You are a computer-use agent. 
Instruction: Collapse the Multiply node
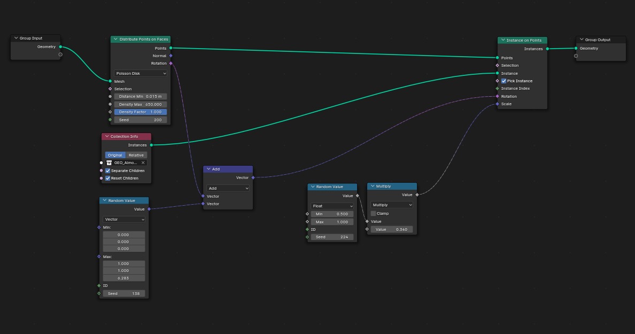pyautogui.click(x=373, y=186)
